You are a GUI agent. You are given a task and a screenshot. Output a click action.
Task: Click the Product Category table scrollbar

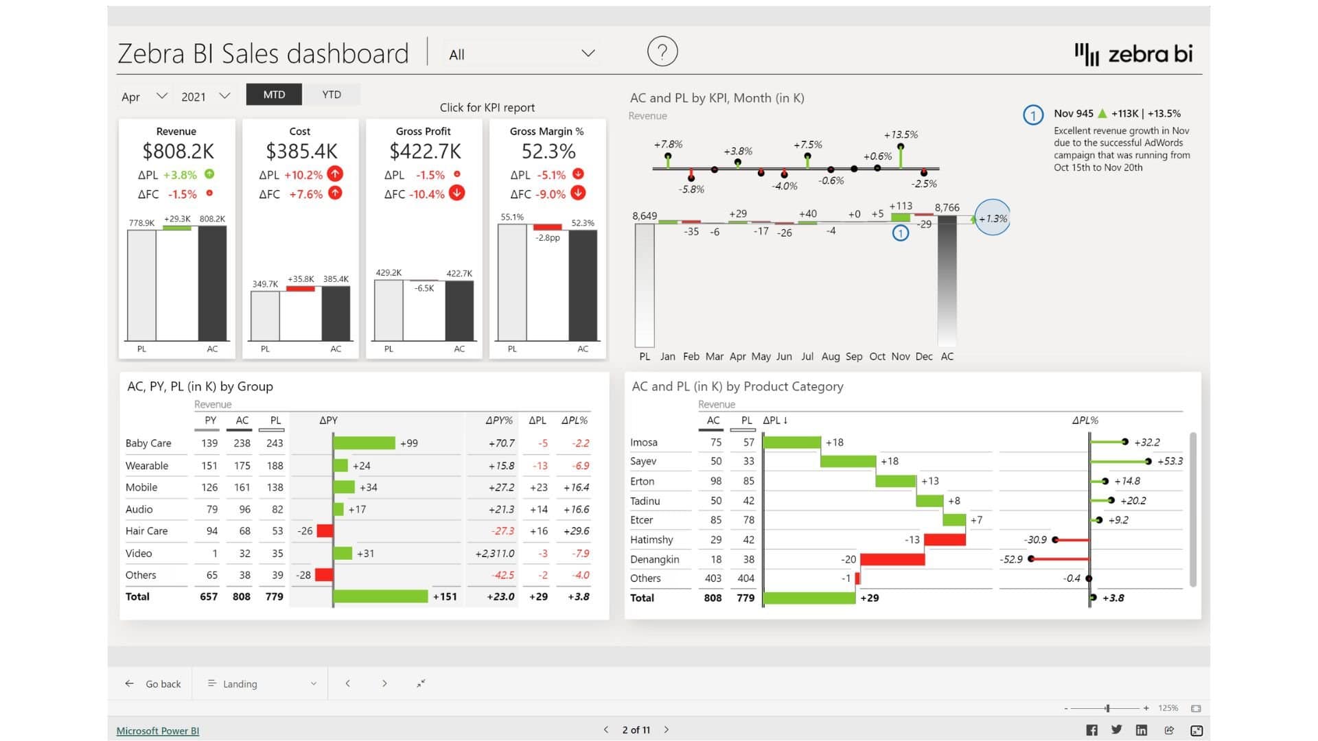(1193, 509)
